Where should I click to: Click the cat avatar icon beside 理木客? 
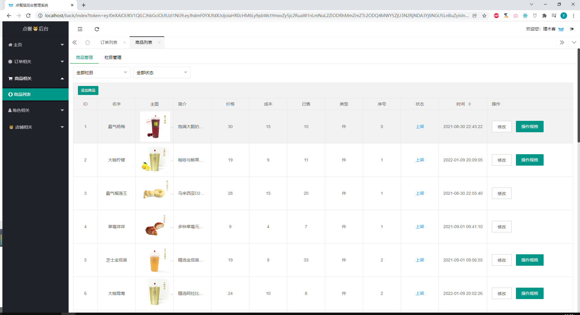(561, 29)
